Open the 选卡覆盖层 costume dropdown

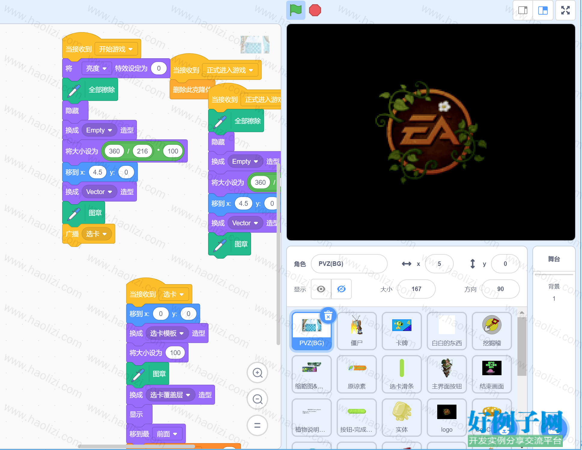pos(170,395)
